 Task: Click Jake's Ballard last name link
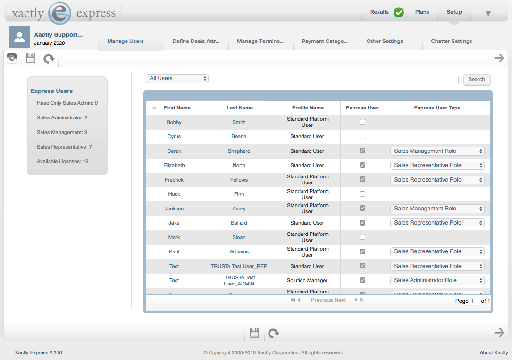(239, 223)
